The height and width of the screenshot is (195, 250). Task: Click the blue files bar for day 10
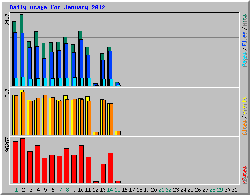[x=81, y=59]
